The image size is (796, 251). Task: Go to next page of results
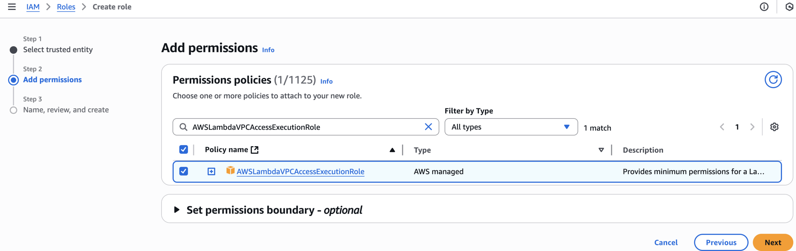pos(752,127)
